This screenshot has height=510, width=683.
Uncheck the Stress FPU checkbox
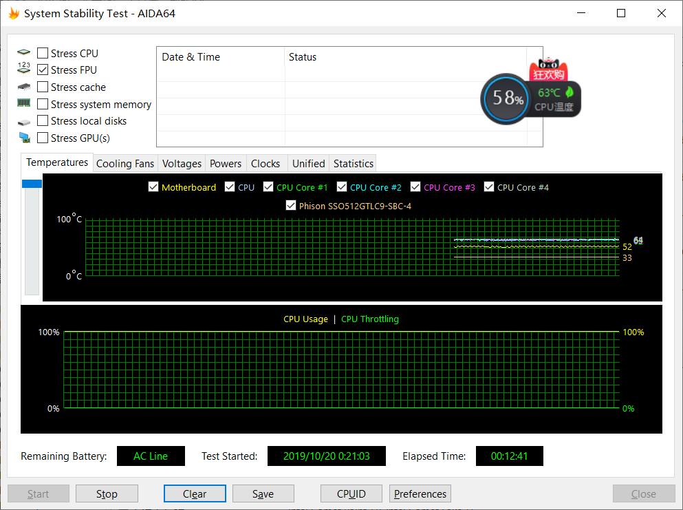(43, 70)
